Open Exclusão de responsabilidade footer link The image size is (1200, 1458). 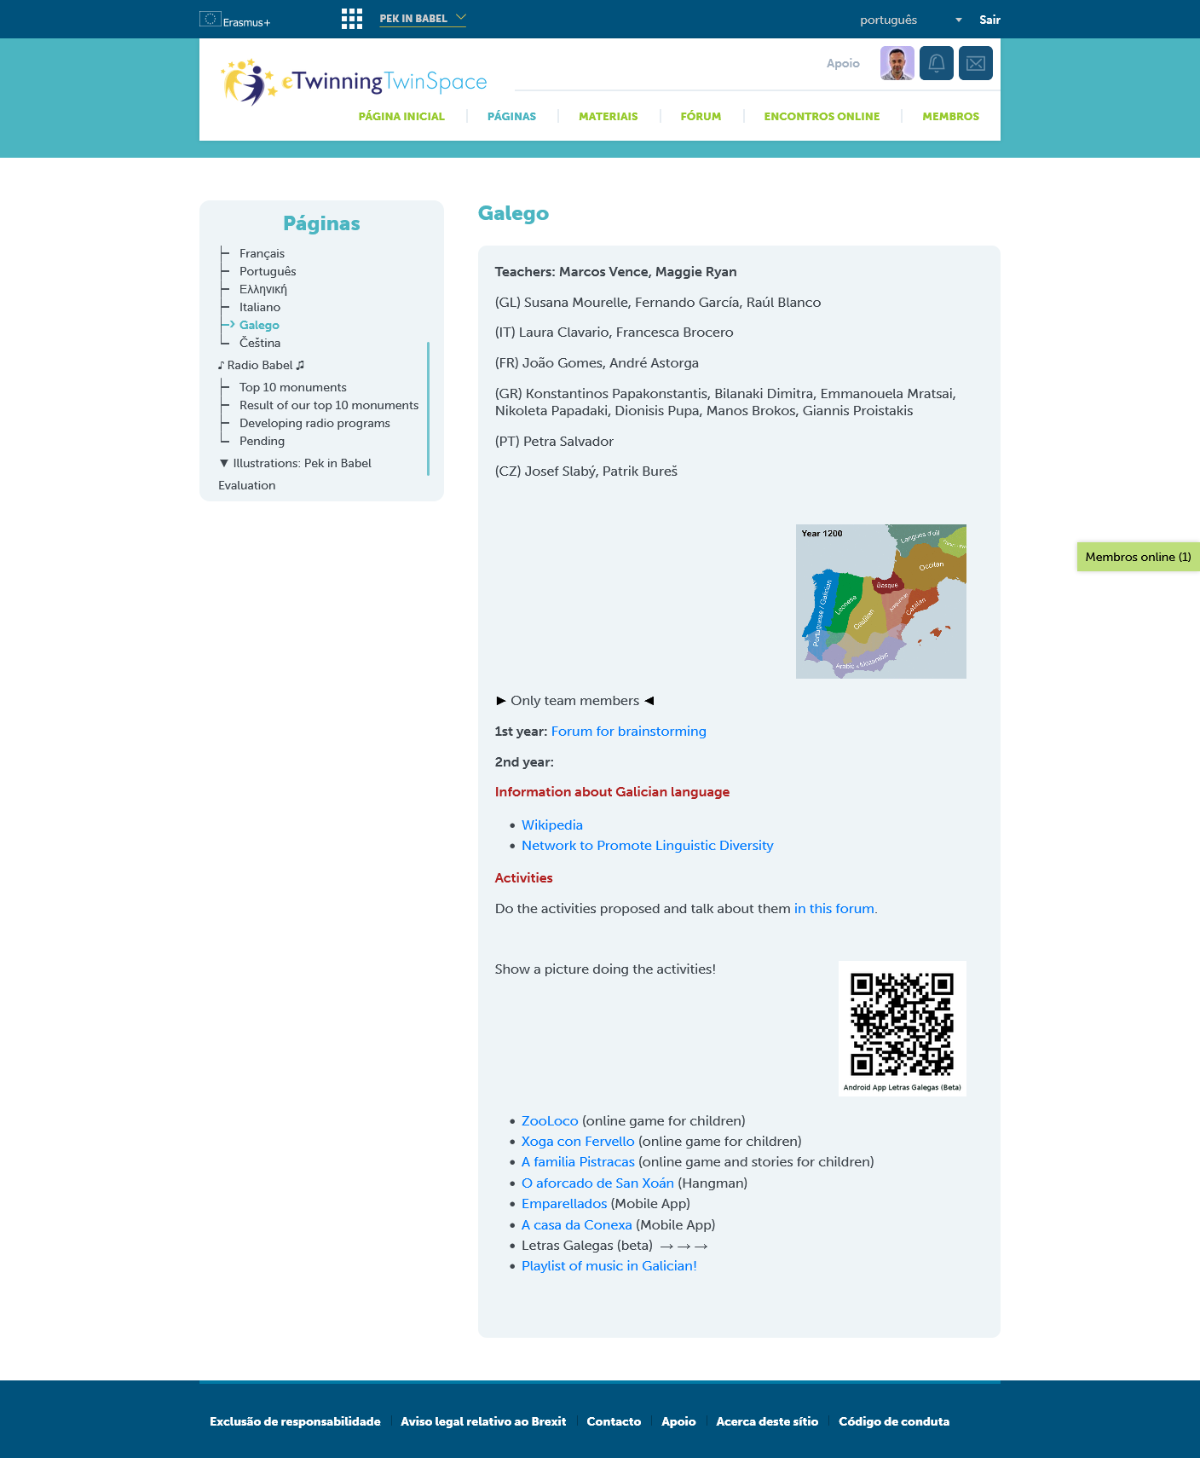click(x=295, y=1421)
